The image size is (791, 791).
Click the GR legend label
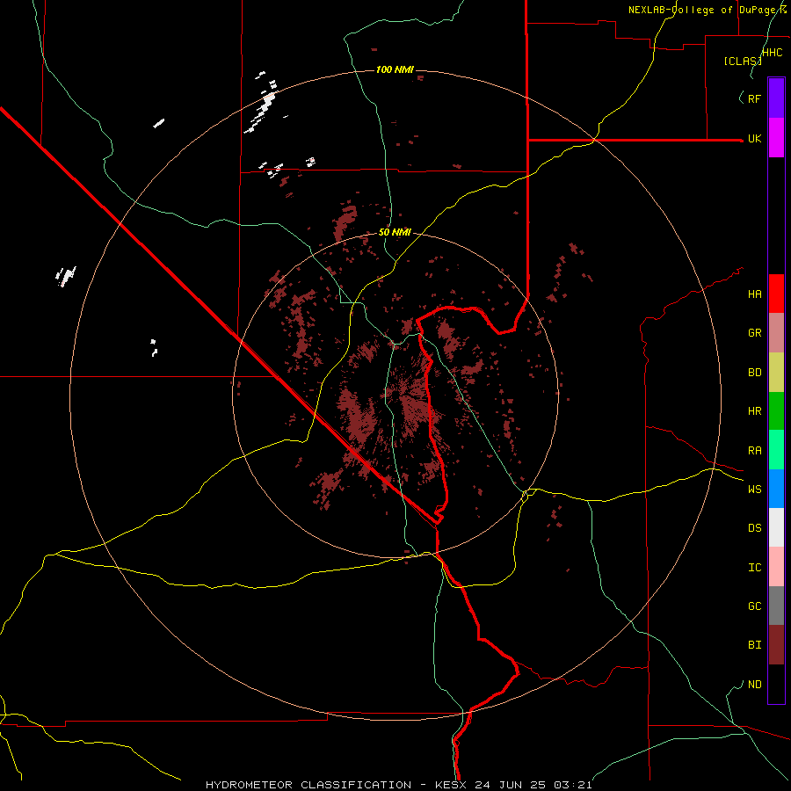[x=754, y=333]
